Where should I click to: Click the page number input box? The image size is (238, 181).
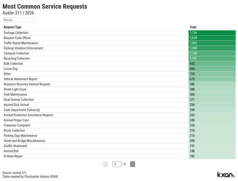click(x=117, y=164)
